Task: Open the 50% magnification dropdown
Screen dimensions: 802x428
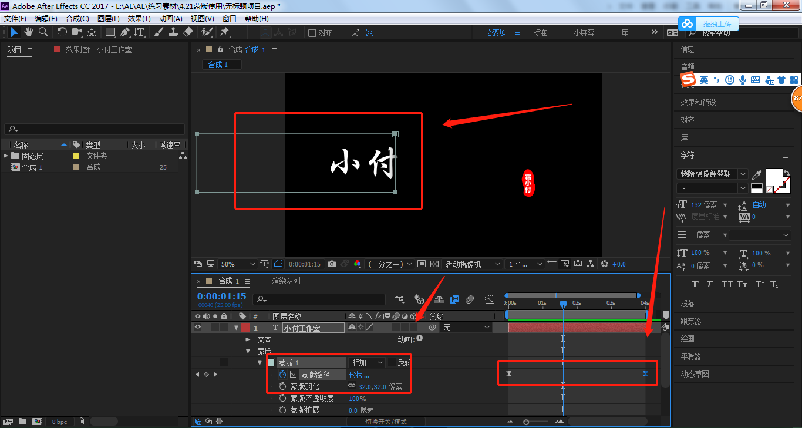Action: (x=238, y=264)
